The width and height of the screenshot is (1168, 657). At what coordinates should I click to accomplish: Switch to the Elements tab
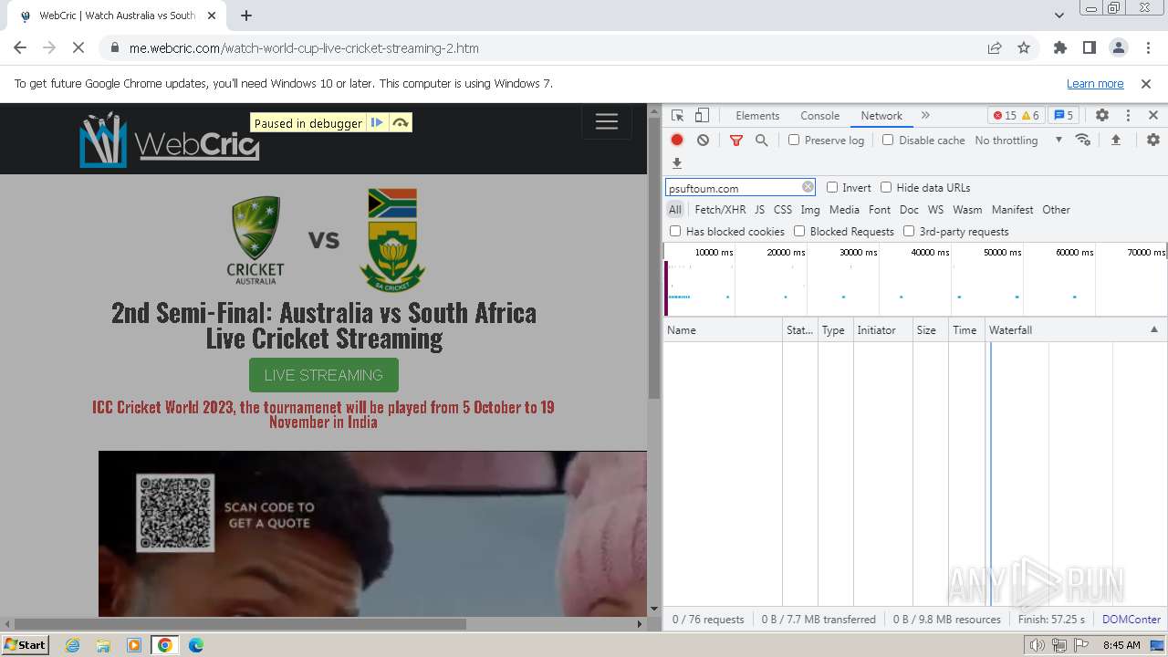[757, 116]
